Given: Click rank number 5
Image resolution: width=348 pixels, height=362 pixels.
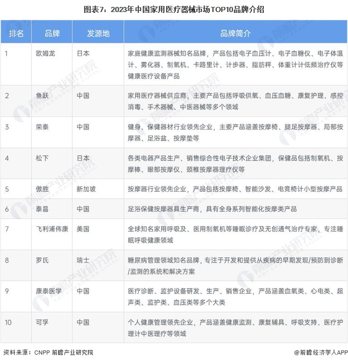Looking at the screenshot, I should pos(7,189).
